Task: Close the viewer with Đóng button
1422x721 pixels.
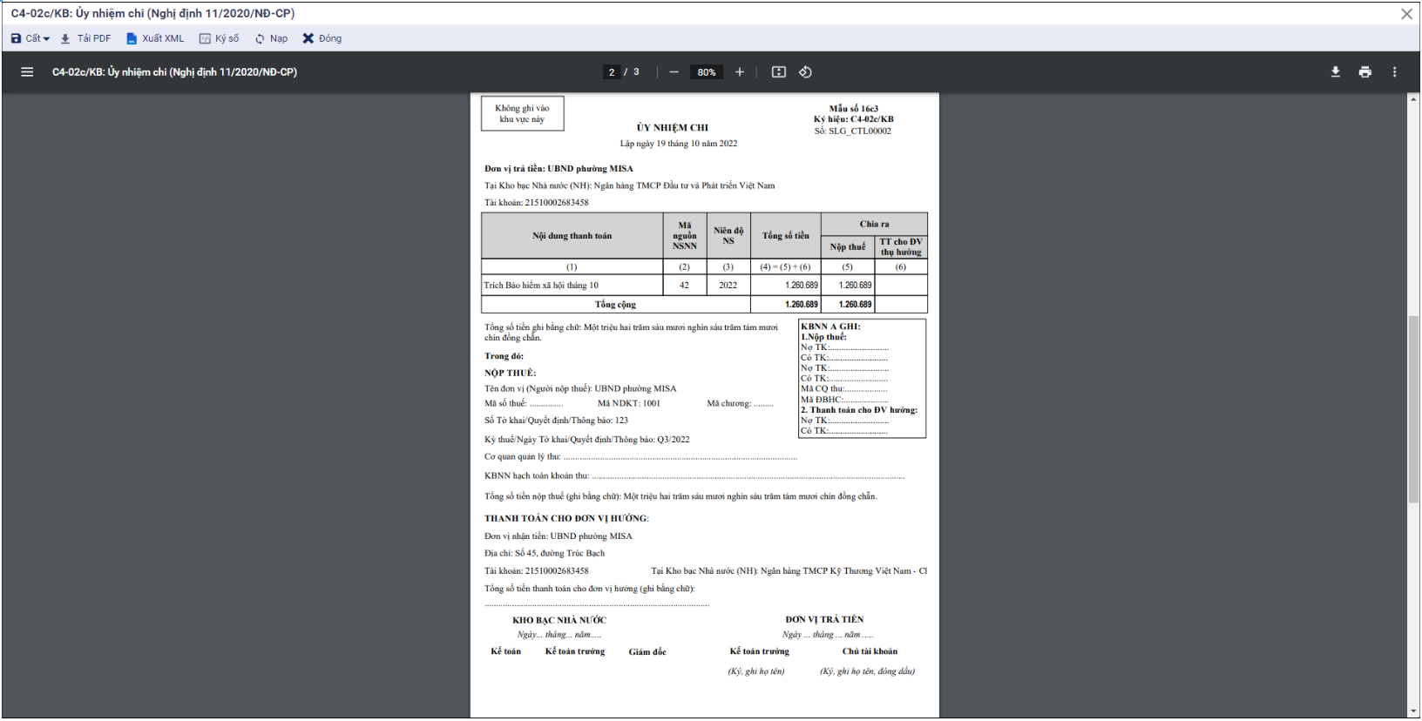Action: tap(322, 38)
